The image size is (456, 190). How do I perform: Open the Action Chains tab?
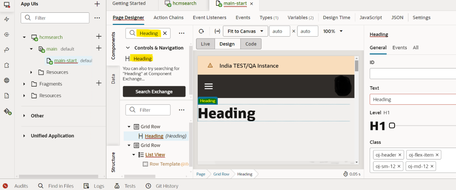[x=168, y=18]
